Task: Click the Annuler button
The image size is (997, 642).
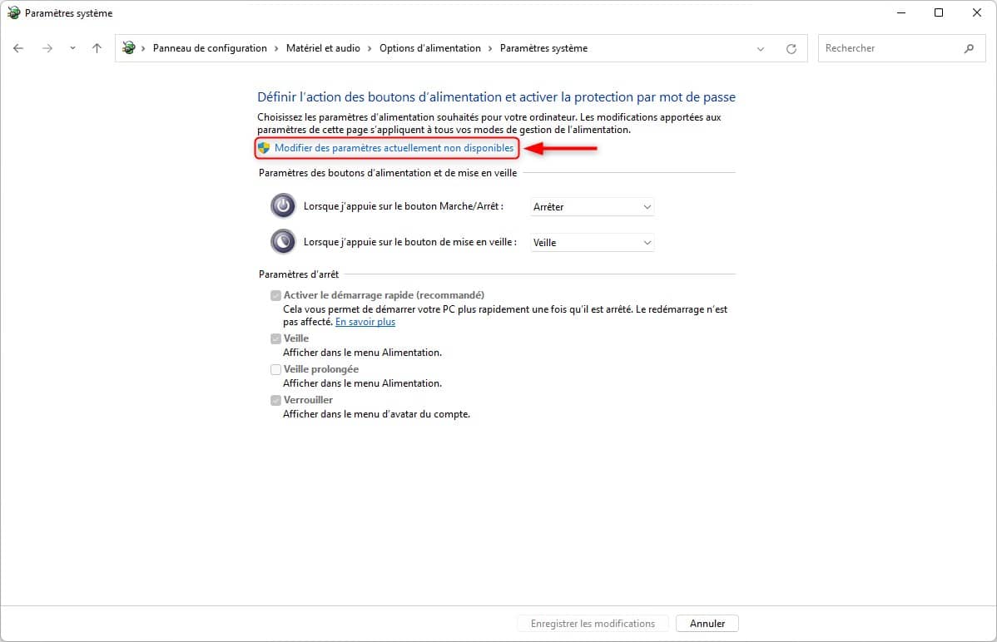Action: click(707, 624)
